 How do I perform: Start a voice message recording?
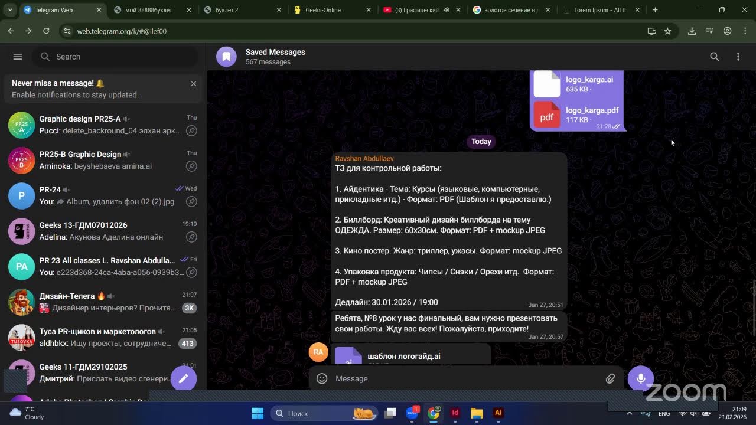click(x=641, y=378)
